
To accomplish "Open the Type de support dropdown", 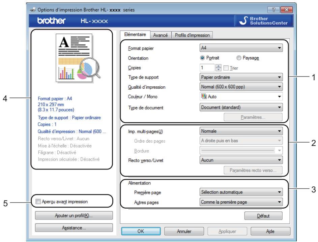I will (241, 77).
